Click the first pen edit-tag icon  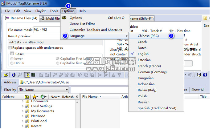click(x=55, y=75)
